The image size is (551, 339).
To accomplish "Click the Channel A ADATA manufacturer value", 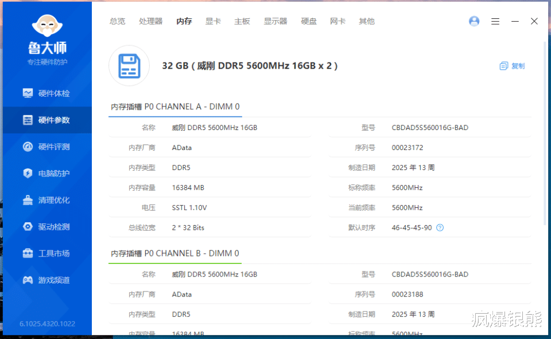I will [182, 148].
